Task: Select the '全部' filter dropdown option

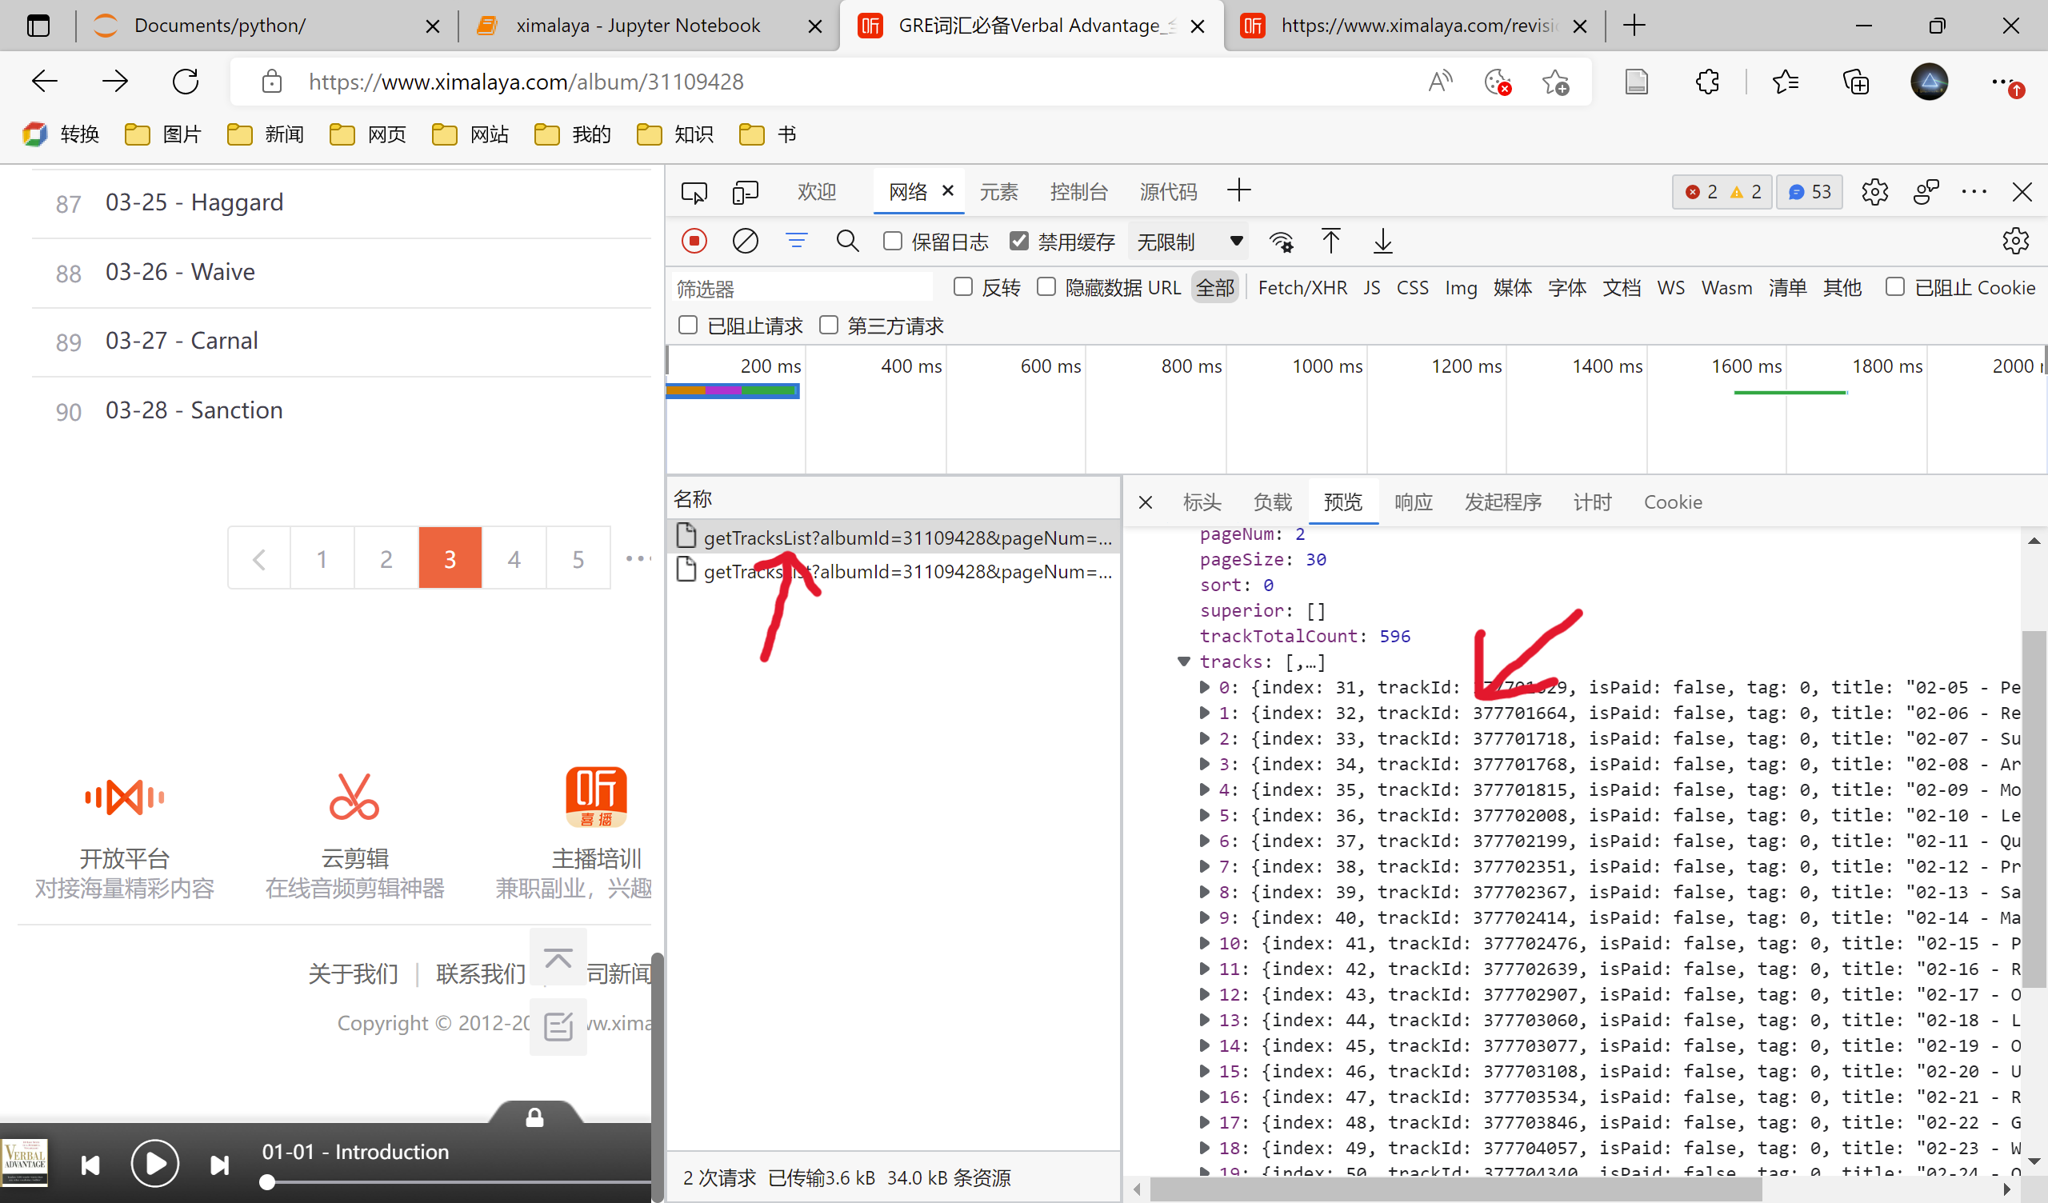Action: [1216, 288]
